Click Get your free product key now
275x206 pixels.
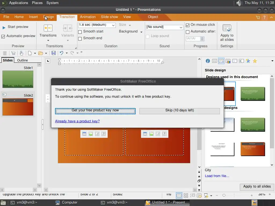[95, 111]
